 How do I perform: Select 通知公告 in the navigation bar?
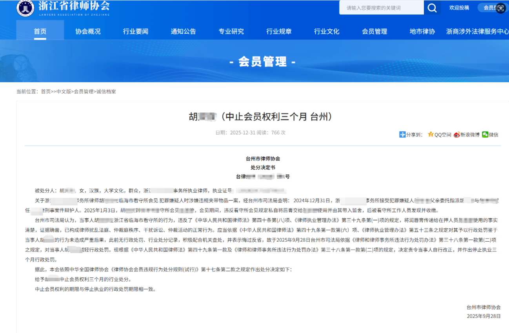[184, 31]
